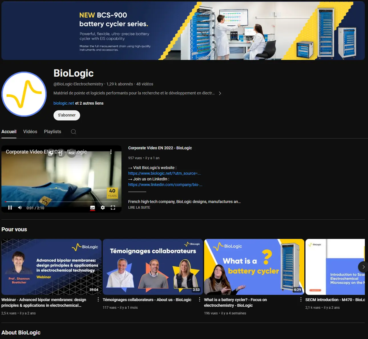
Task: Search the channel with magnifier icon
Action: (74, 132)
